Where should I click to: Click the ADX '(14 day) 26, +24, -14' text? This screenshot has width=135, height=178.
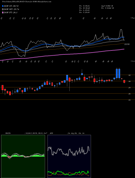click(76, 133)
